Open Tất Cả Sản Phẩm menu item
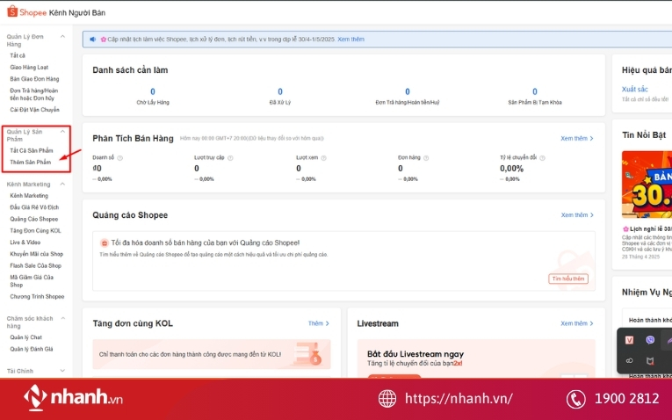This screenshot has width=672, height=420. coord(32,150)
